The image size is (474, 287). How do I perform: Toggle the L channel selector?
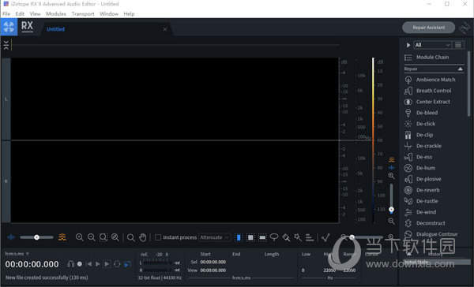pyautogui.click(x=6, y=99)
